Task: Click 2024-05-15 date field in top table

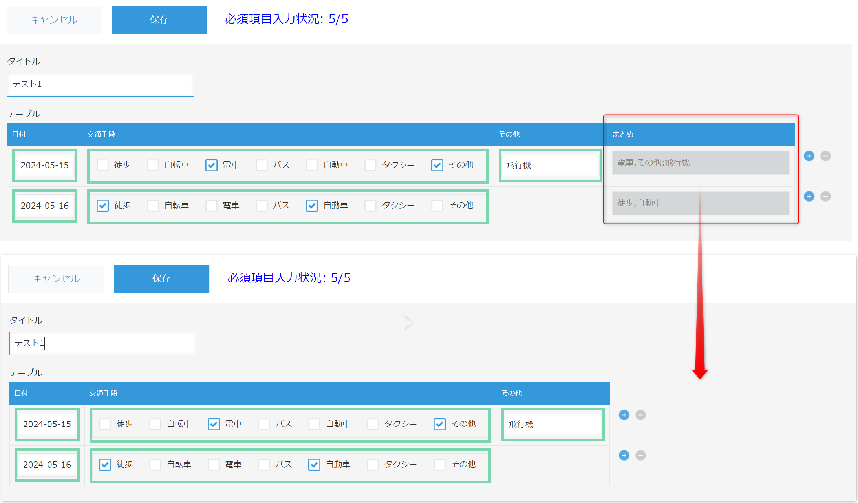Action: 45,166
